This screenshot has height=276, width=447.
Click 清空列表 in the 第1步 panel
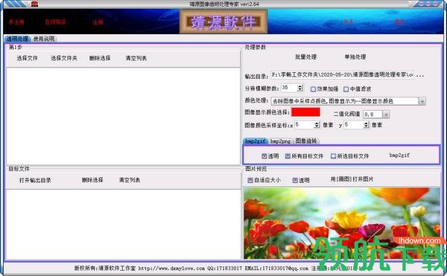(136, 58)
